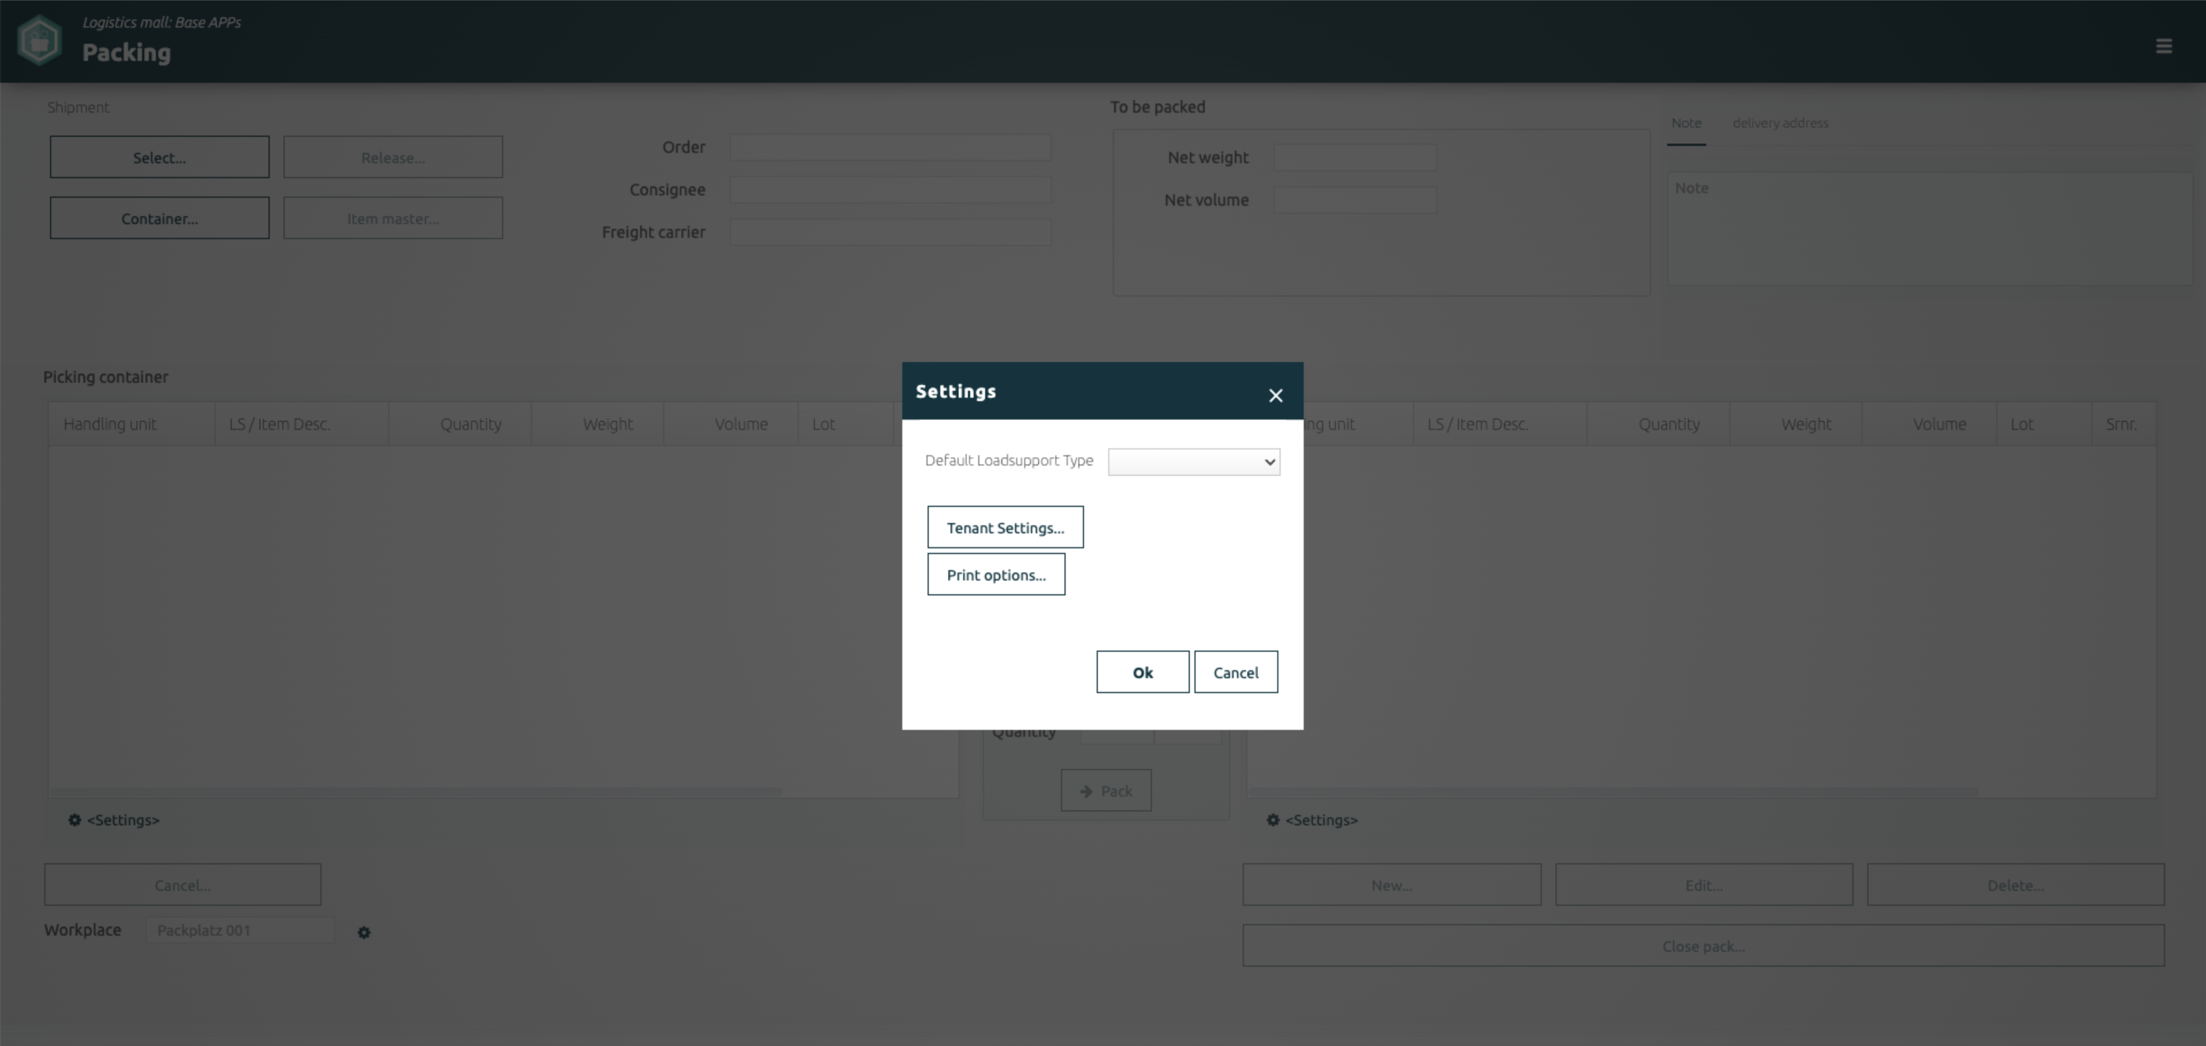Expand the Default Loadsupport Type dropdown
The height and width of the screenshot is (1046, 2206).
tap(1194, 462)
